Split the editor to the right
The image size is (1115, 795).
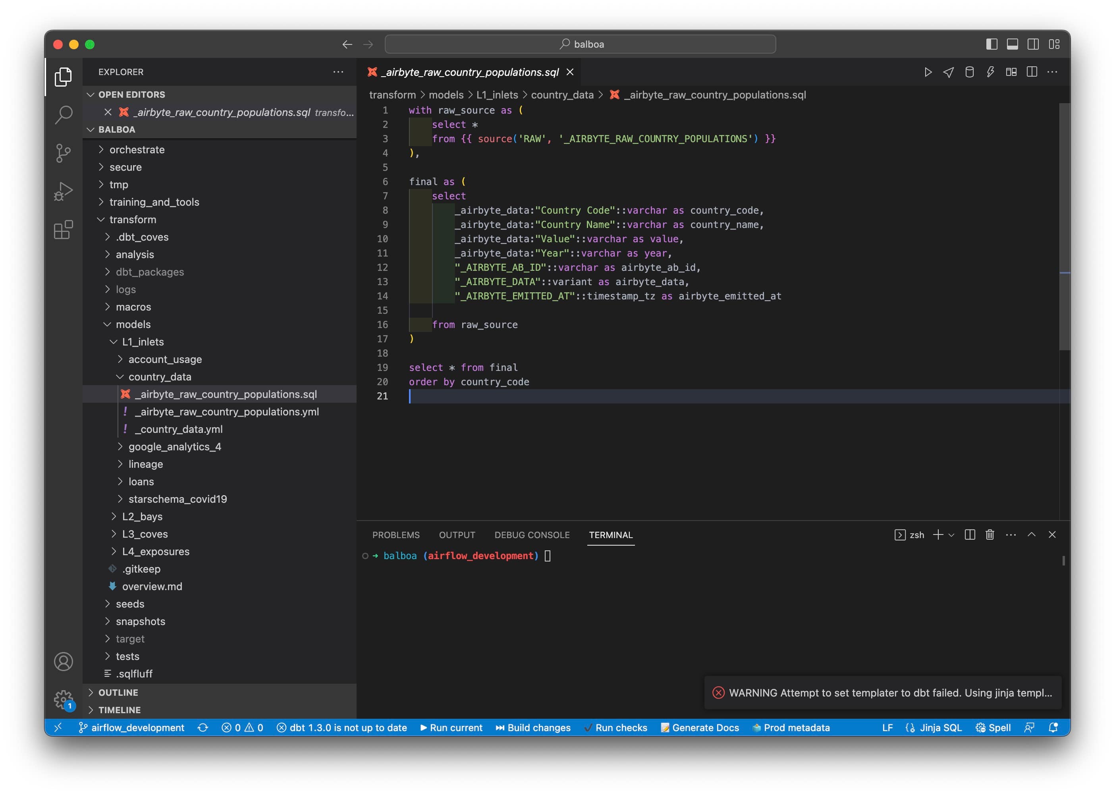point(1032,72)
